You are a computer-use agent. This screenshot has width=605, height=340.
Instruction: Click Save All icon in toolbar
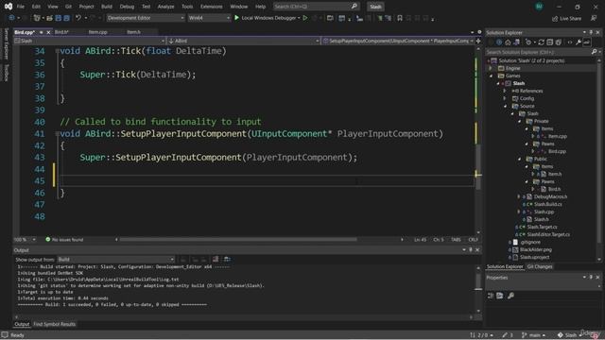(x=66, y=18)
